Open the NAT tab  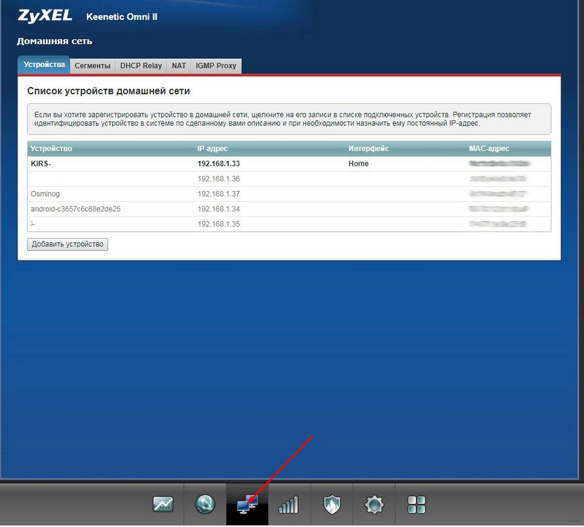(179, 66)
